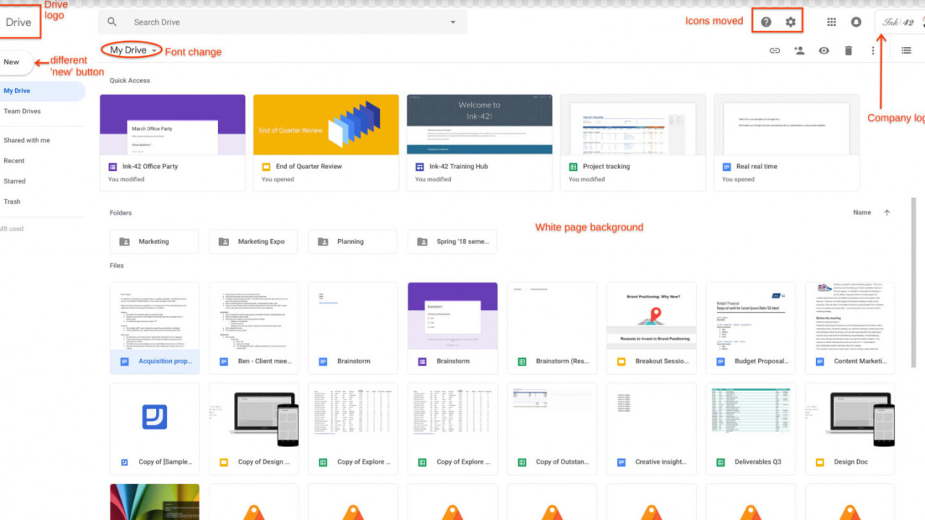The image size is (925, 520).
Task: Select Team Drives in sidebar
Action: click(22, 111)
